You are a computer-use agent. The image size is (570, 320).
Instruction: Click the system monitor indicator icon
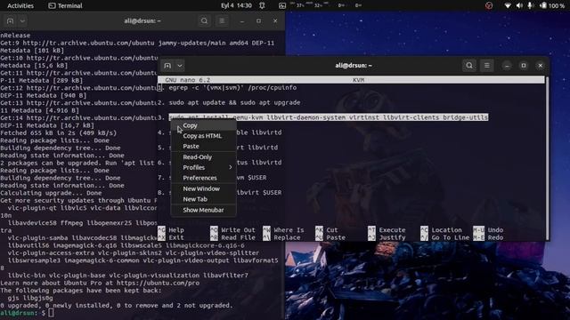[282, 5]
